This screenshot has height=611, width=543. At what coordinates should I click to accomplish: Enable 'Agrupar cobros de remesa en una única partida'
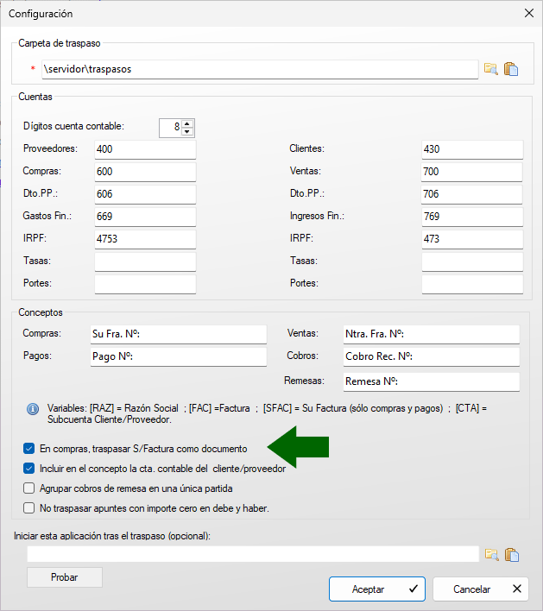(29, 488)
